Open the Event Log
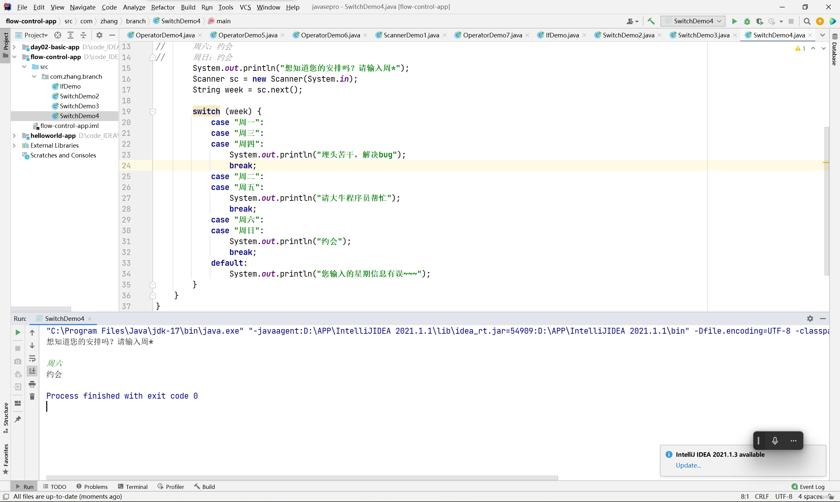Screen dimensions: 840x502 pos(808,487)
